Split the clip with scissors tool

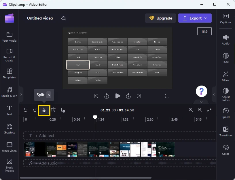(x=44, y=110)
